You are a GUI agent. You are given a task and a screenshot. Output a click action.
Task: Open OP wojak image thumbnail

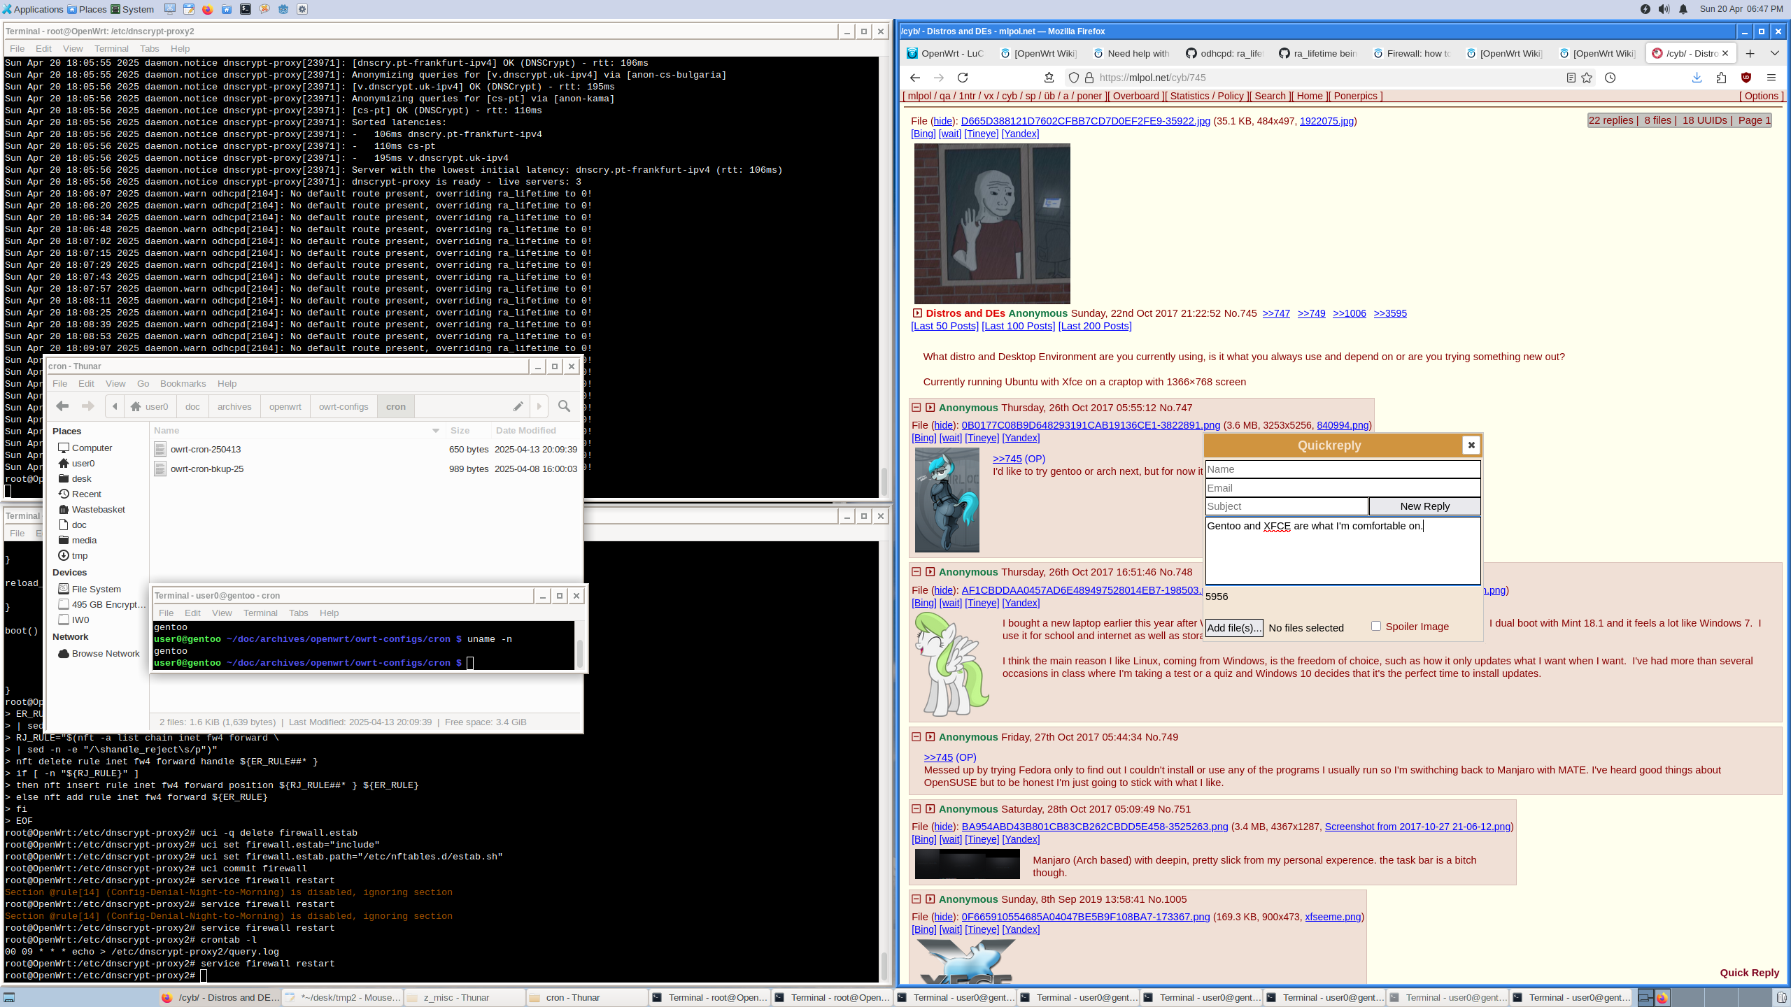point(992,224)
